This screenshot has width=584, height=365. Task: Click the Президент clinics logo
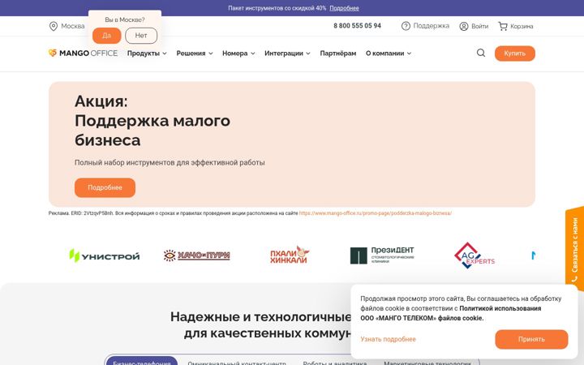point(382,255)
